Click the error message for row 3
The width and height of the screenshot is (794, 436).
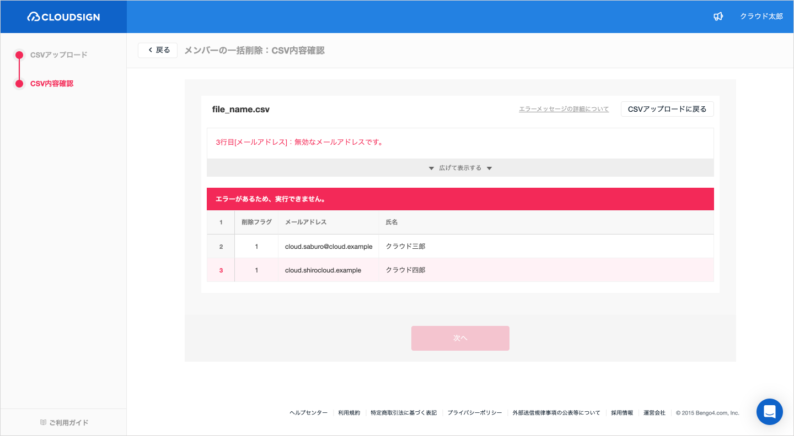tap(299, 142)
